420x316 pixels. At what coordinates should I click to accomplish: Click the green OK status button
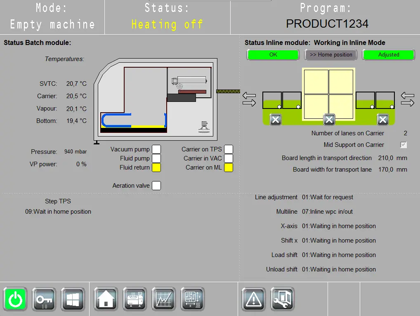273,54
